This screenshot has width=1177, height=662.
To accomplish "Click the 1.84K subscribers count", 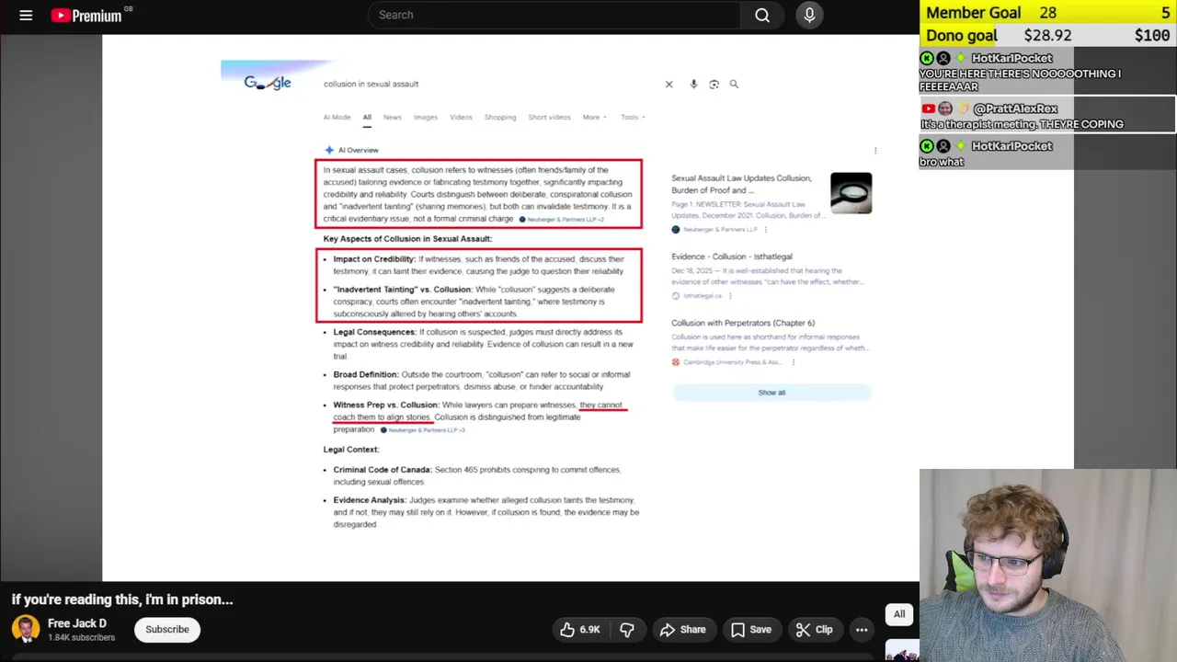I will [x=81, y=638].
